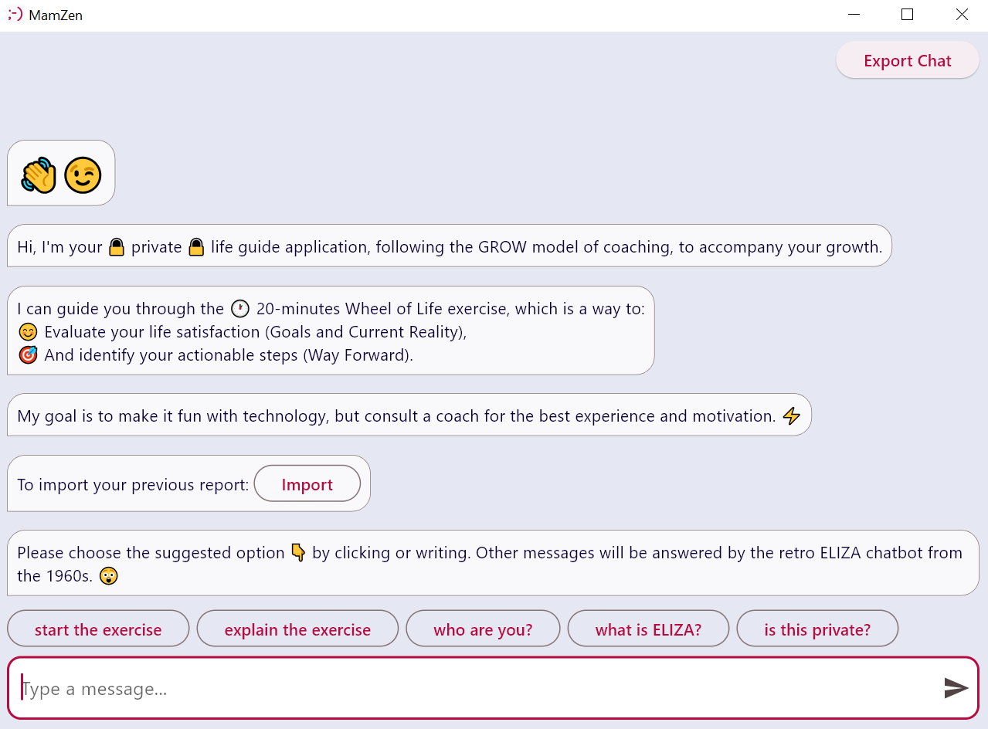Click the waving hand emoji
The height and width of the screenshot is (729, 988).
[39, 175]
